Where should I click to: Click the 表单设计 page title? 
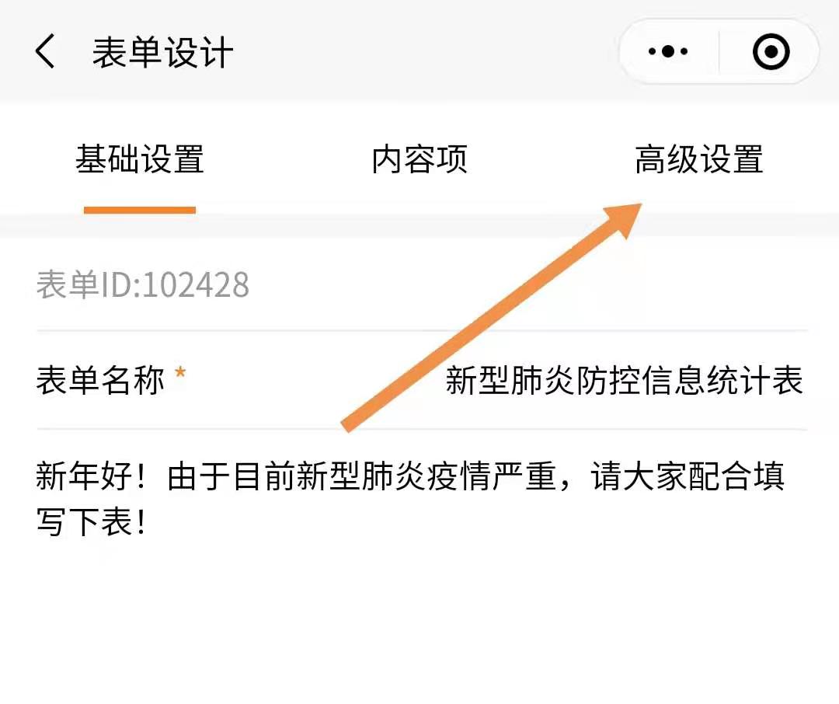pyautogui.click(x=162, y=53)
